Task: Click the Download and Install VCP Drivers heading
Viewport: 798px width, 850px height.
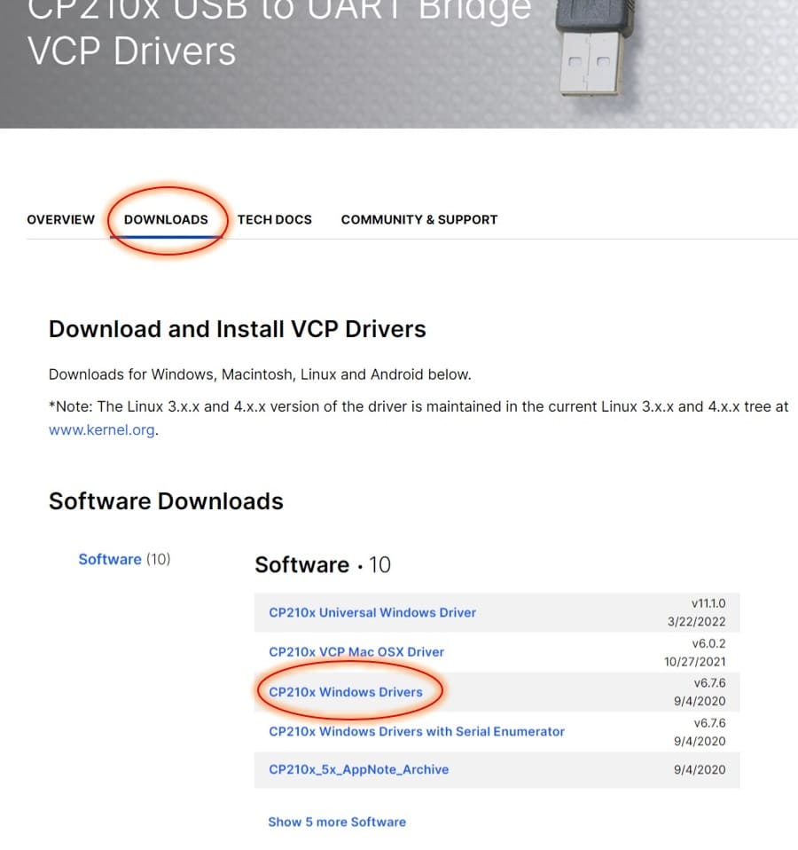Action: click(238, 329)
